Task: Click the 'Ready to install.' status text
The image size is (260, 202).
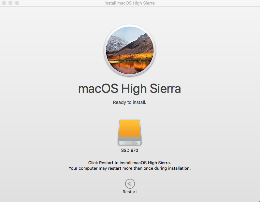Action: point(129,102)
